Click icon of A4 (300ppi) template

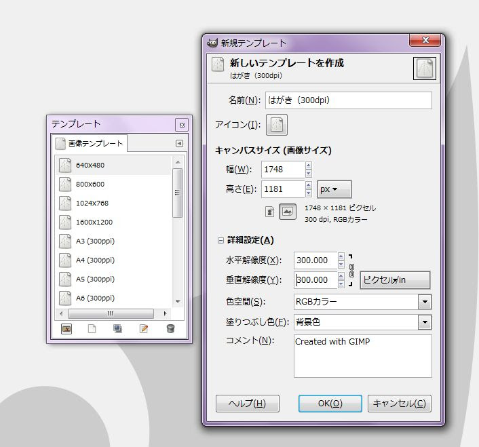pos(65,260)
